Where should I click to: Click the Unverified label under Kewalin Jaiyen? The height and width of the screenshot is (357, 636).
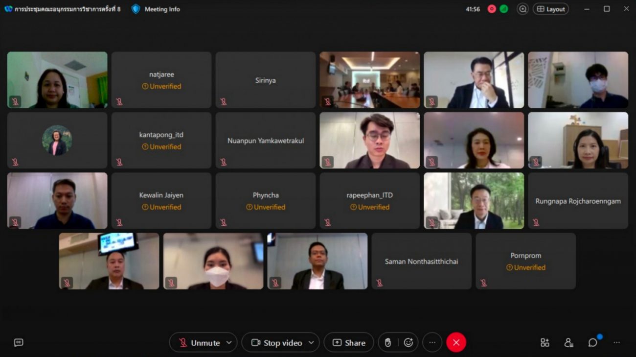tap(161, 207)
